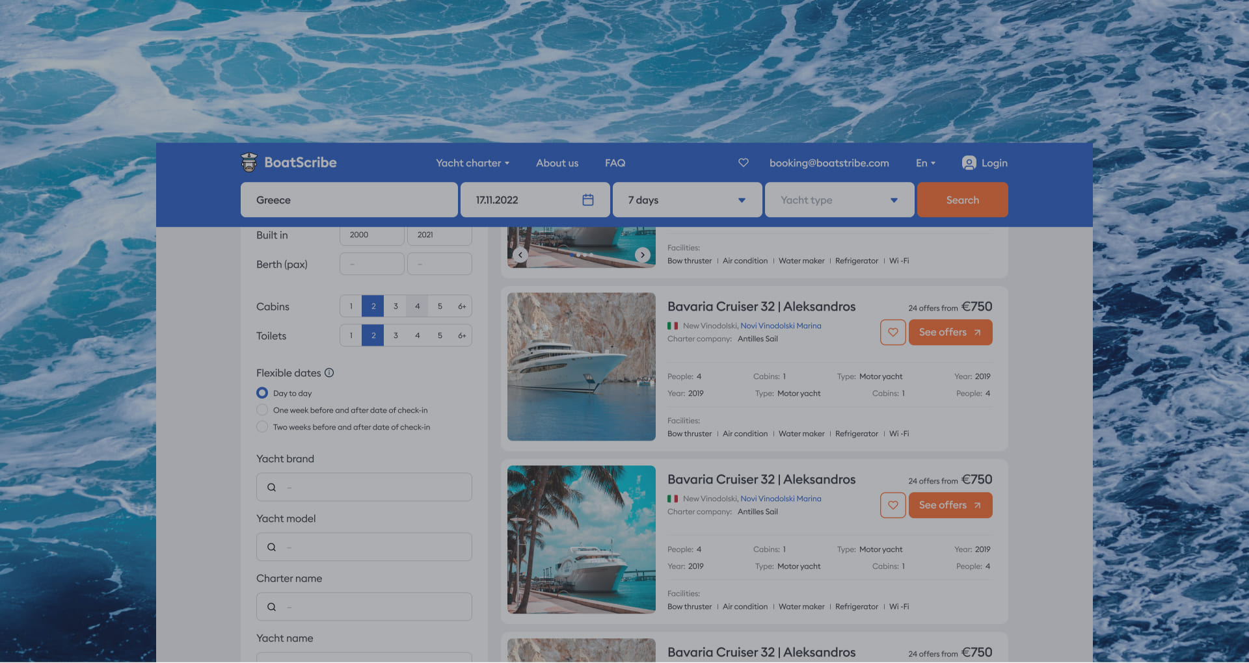Open second Bavaria Cruiser 32 | Aleksandros title
This screenshot has height=663, width=1249.
point(761,480)
